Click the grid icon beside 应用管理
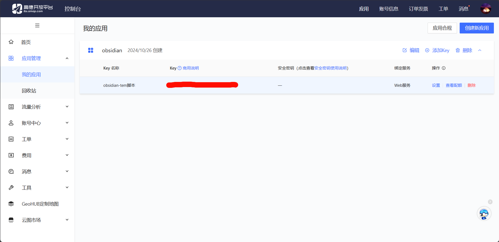499x242 pixels. (11, 58)
